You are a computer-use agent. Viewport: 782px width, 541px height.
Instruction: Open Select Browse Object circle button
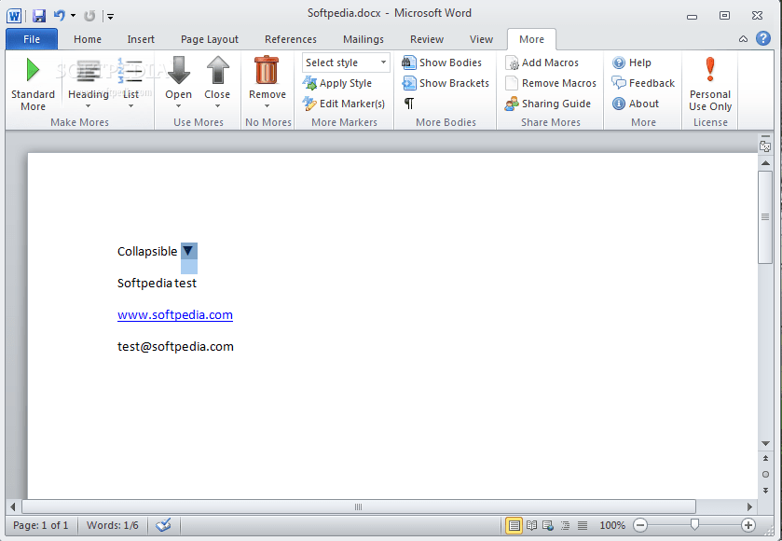pos(765,474)
